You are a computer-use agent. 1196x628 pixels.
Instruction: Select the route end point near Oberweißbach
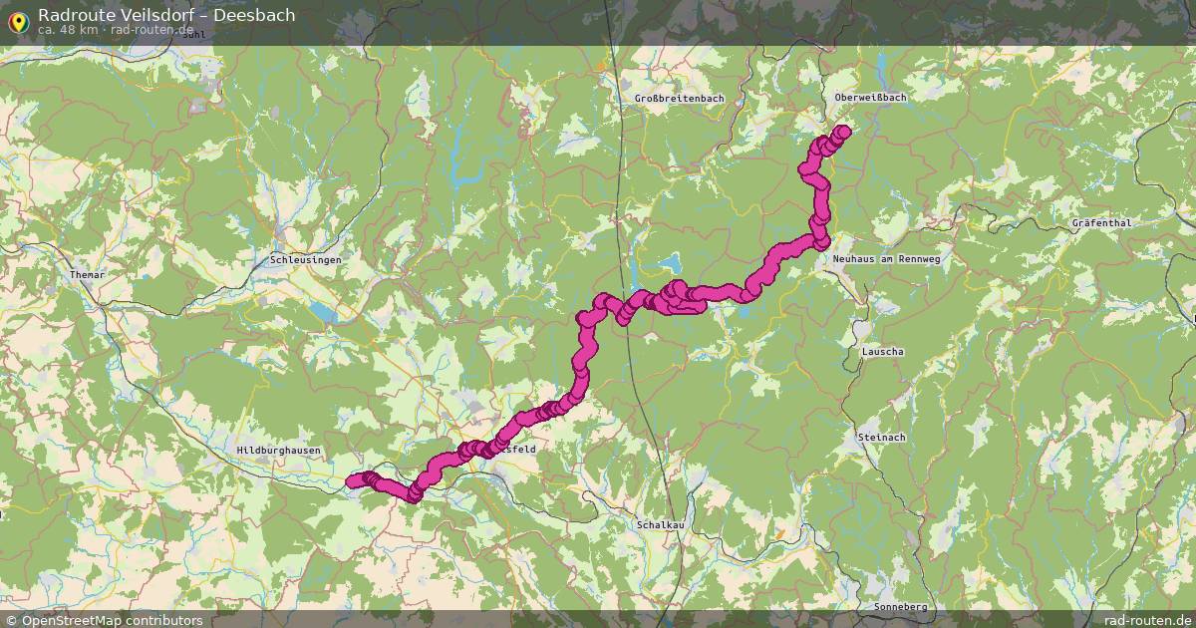coord(843,132)
